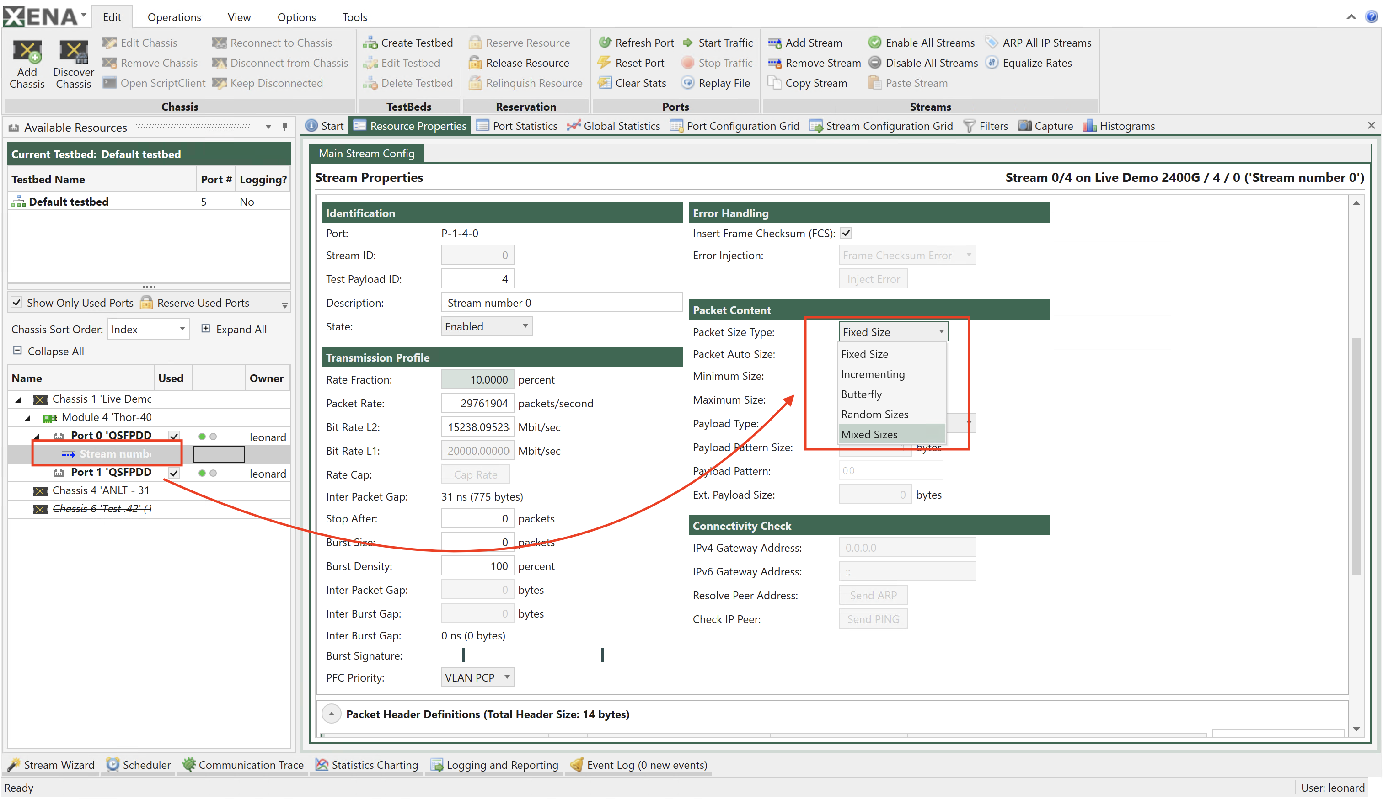Viewport: 1383px width, 799px height.
Task: Collapse the Packet Header Definitions section
Action: 332,714
